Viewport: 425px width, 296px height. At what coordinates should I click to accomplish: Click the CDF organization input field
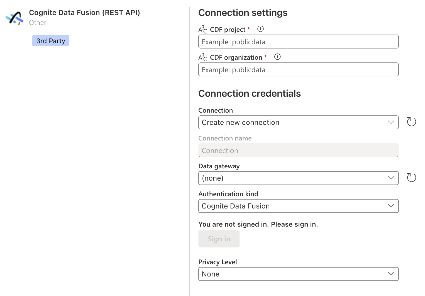298,69
